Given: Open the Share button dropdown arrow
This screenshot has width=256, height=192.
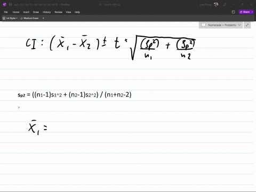Looking at the screenshot, I should click(252, 12).
